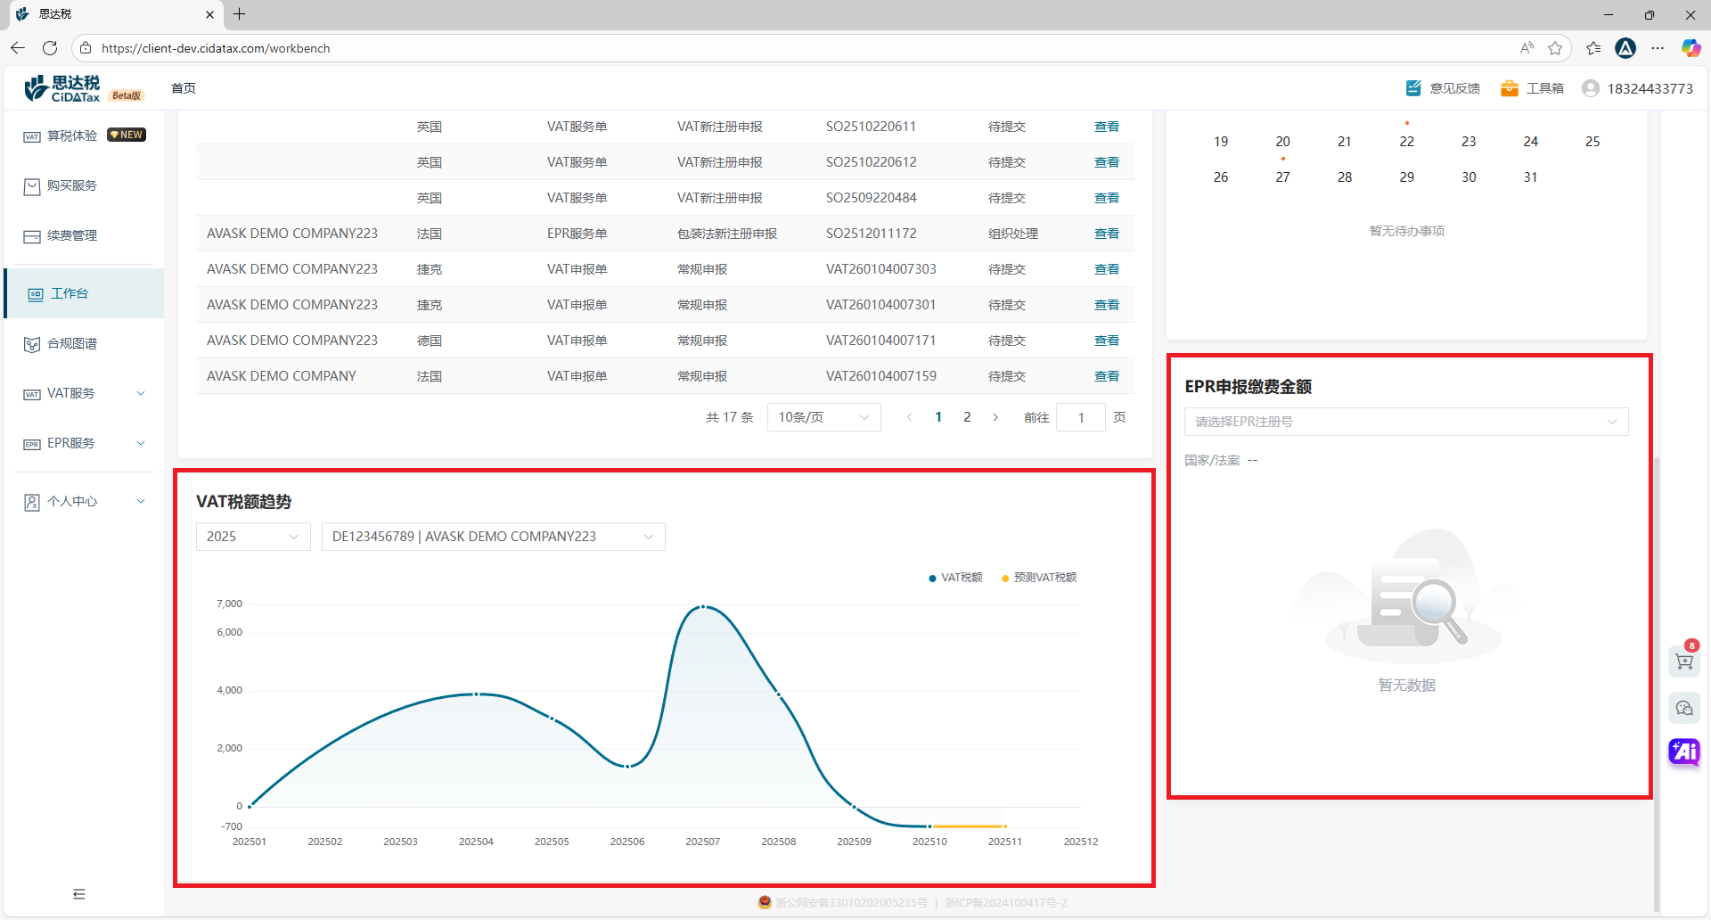Expand the VAT服务 sidebar menu

(85, 393)
